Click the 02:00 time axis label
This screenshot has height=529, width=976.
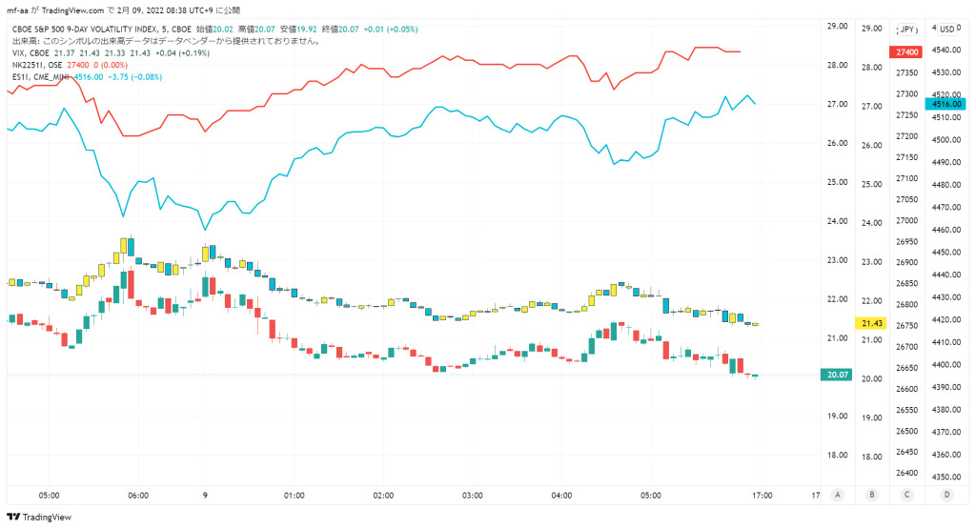tap(383, 496)
